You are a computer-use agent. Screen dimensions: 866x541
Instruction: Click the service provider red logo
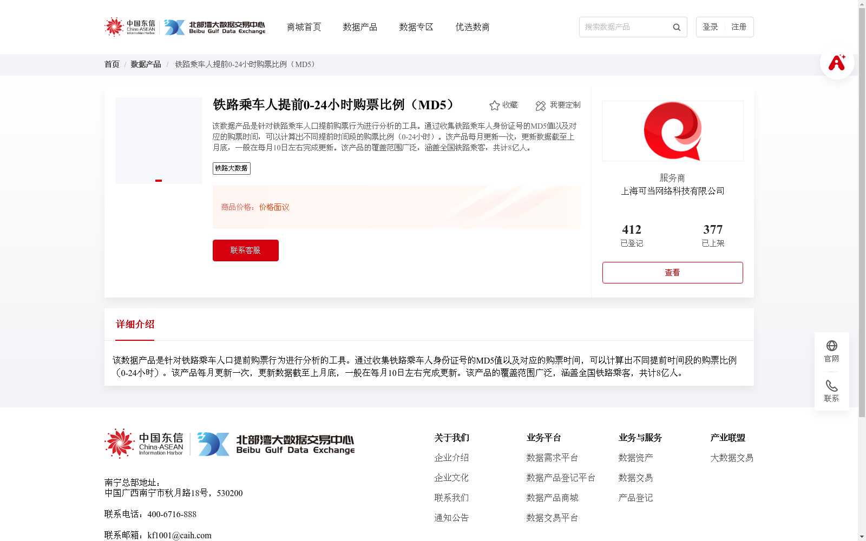(673, 131)
